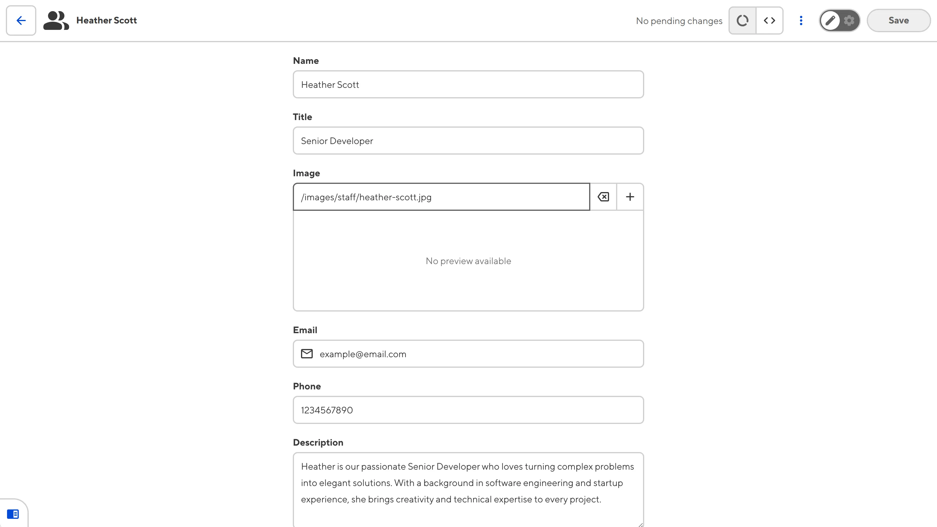Click the circular visual editor icon
This screenshot has height=527, width=937.
click(742, 20)
